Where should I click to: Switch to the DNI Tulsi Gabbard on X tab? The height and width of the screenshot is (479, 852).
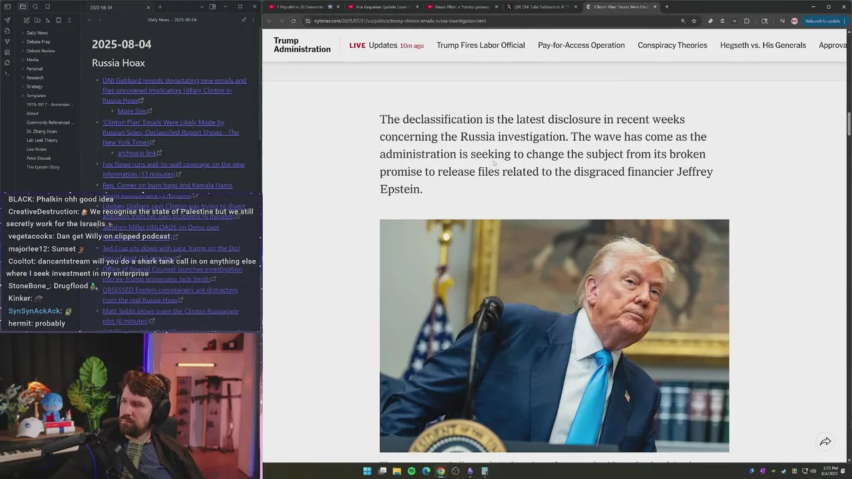coord(541,7)
